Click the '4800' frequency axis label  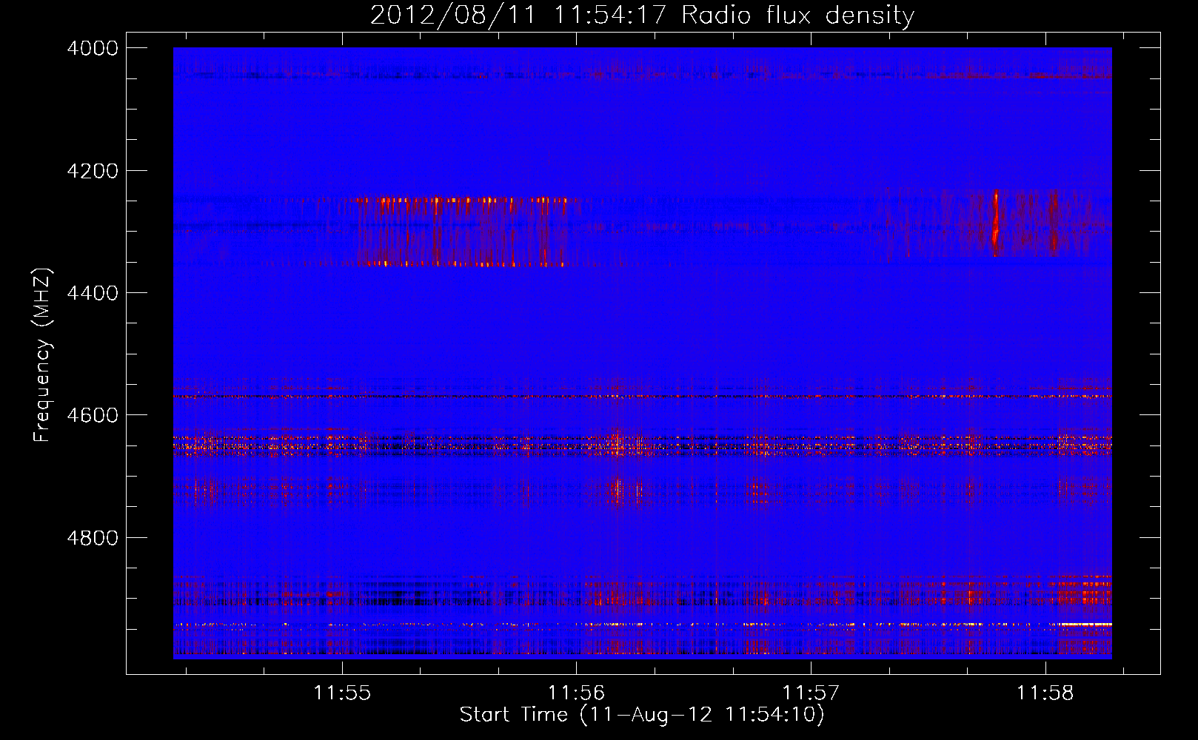[x=93, y=537]
